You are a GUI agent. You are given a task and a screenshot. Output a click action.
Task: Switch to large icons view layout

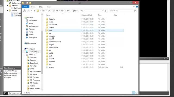(x=136, y=93)
